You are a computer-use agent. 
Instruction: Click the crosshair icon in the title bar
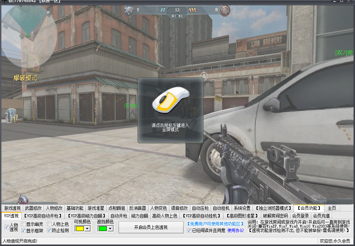pyautogui.click(x=4, y=2)
